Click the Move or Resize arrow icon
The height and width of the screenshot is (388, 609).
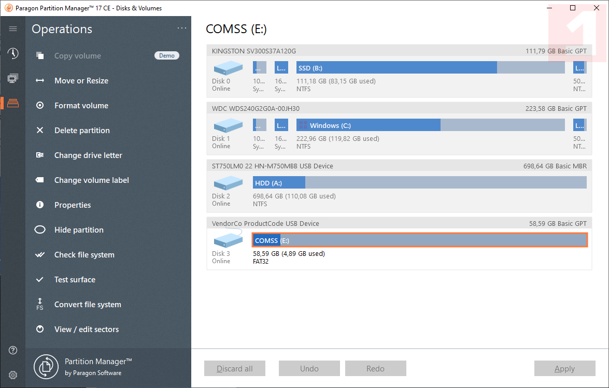[x=39, y=80]
